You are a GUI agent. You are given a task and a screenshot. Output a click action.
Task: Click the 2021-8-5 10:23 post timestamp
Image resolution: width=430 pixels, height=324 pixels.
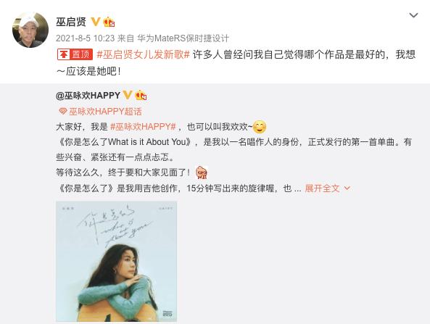pos(86,38)
